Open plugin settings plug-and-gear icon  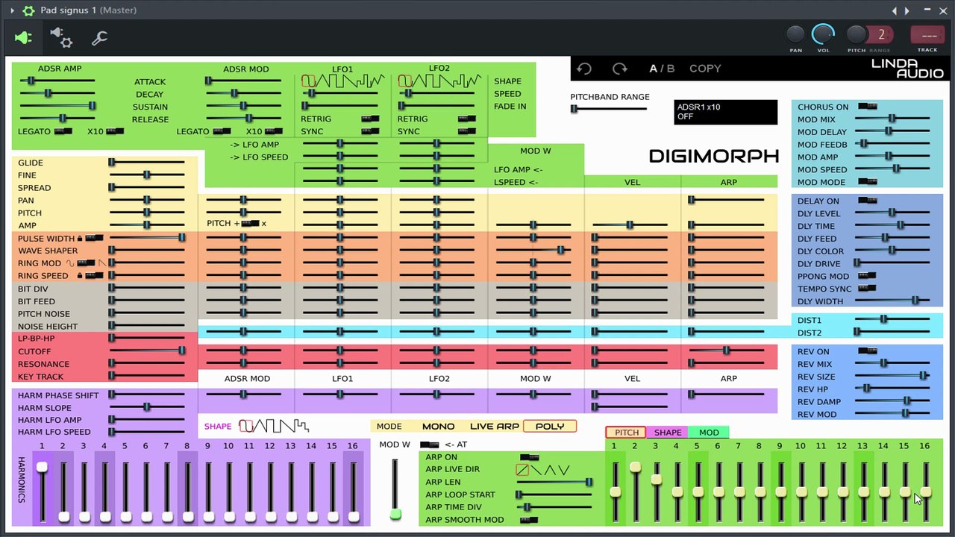coord(61,37)
